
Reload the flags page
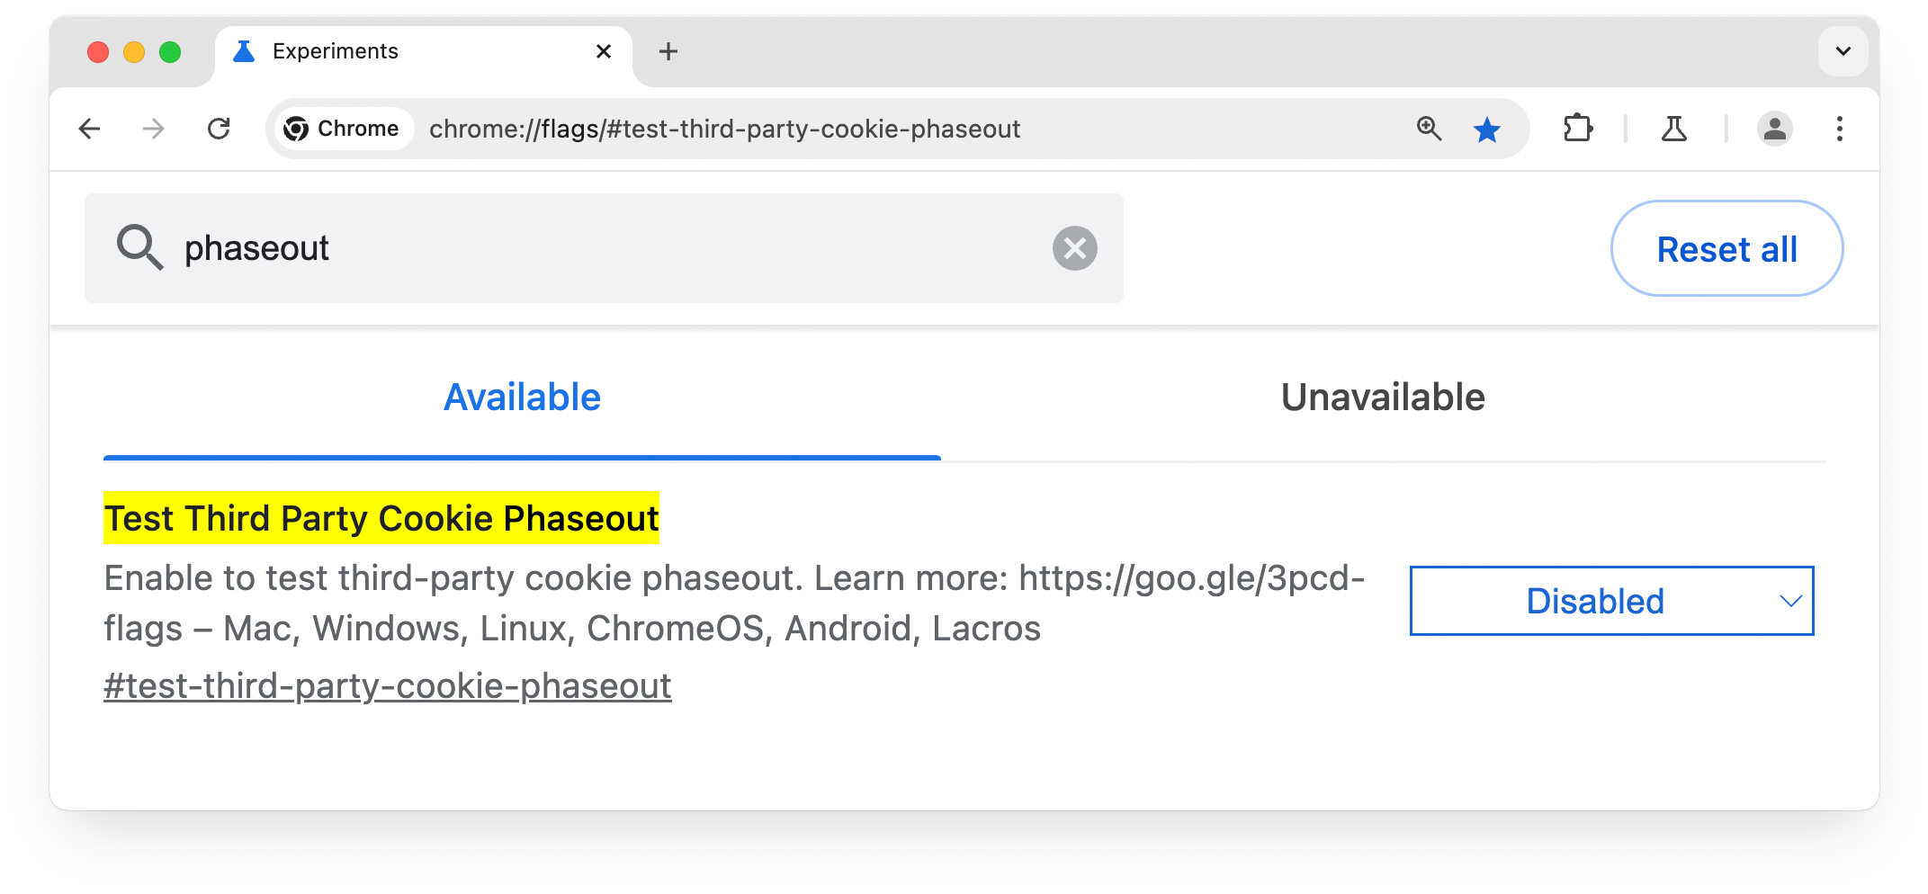220,129
